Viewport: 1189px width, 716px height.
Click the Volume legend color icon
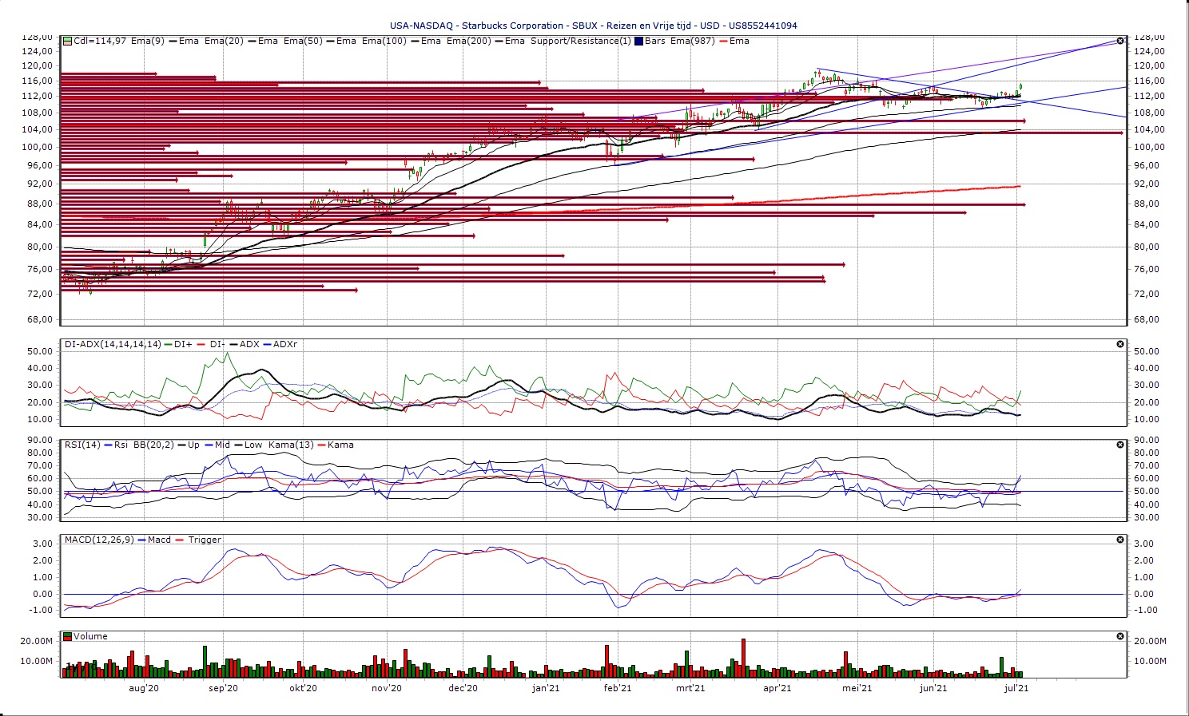(x=68, y=636)
